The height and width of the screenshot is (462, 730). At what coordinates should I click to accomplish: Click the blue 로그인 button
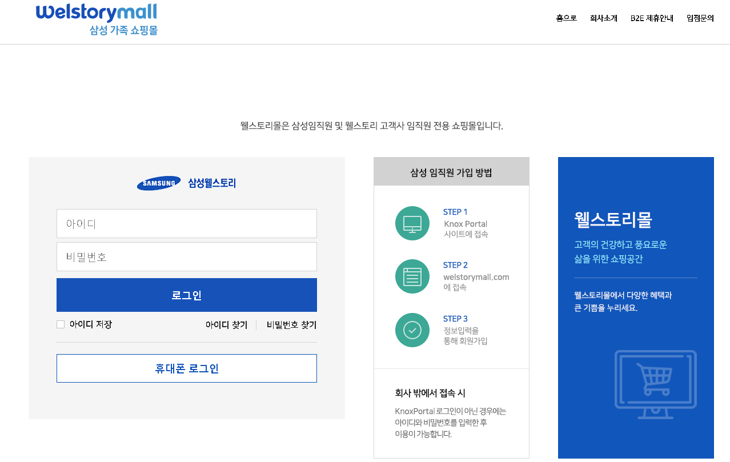(x=187, y=295)
